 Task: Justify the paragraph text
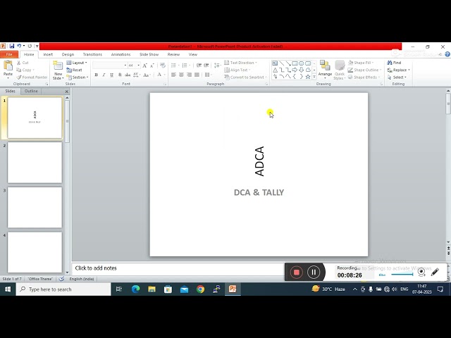click(197, 75)
